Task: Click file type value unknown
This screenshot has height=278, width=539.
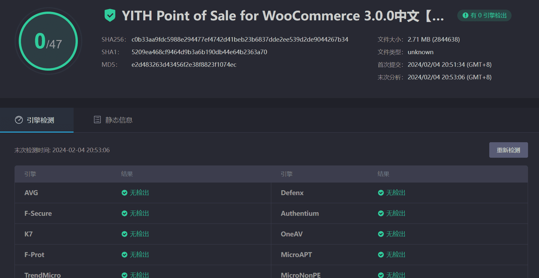Action: coord(420,52)
